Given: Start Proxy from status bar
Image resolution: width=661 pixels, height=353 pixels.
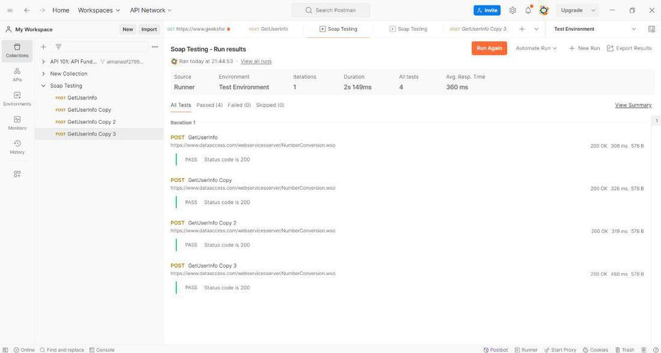Looking at the screenshot, I should click(560, 350).
